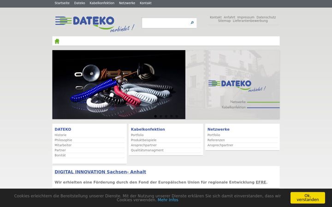Image resolution: width=332 pixels, height=207 pixels.
Task: Open the DATEKO section heading
Action: [63, 129]
